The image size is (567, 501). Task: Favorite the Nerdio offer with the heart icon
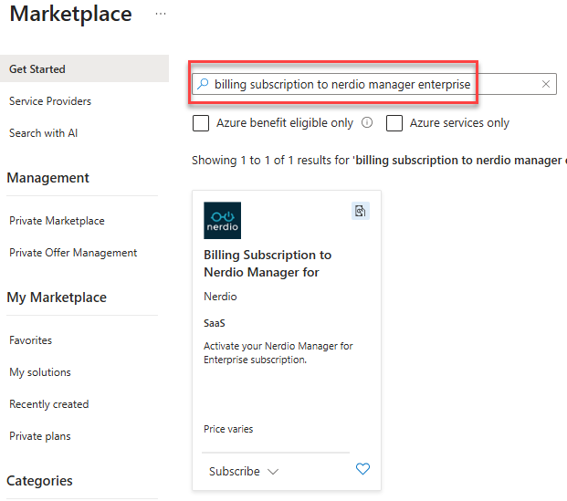click(362, 469)
